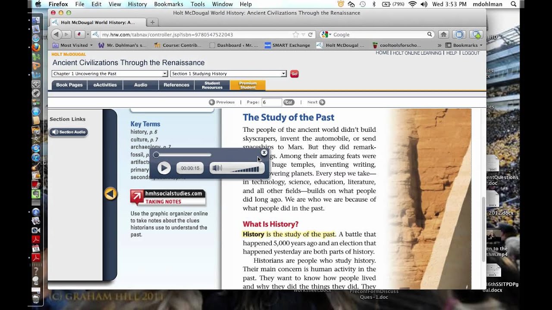The height and width of the screenshot is (310, 552).
Task: Seek in the audio progress bar
Action: [x=183, y=155]
